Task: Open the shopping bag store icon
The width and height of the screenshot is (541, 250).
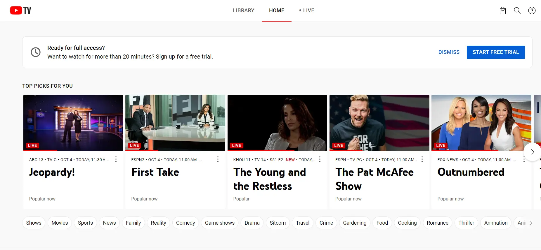Action: click(x=502, y=11)
